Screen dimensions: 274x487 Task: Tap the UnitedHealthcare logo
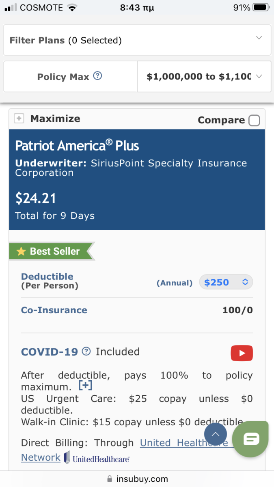pos(97,458)
